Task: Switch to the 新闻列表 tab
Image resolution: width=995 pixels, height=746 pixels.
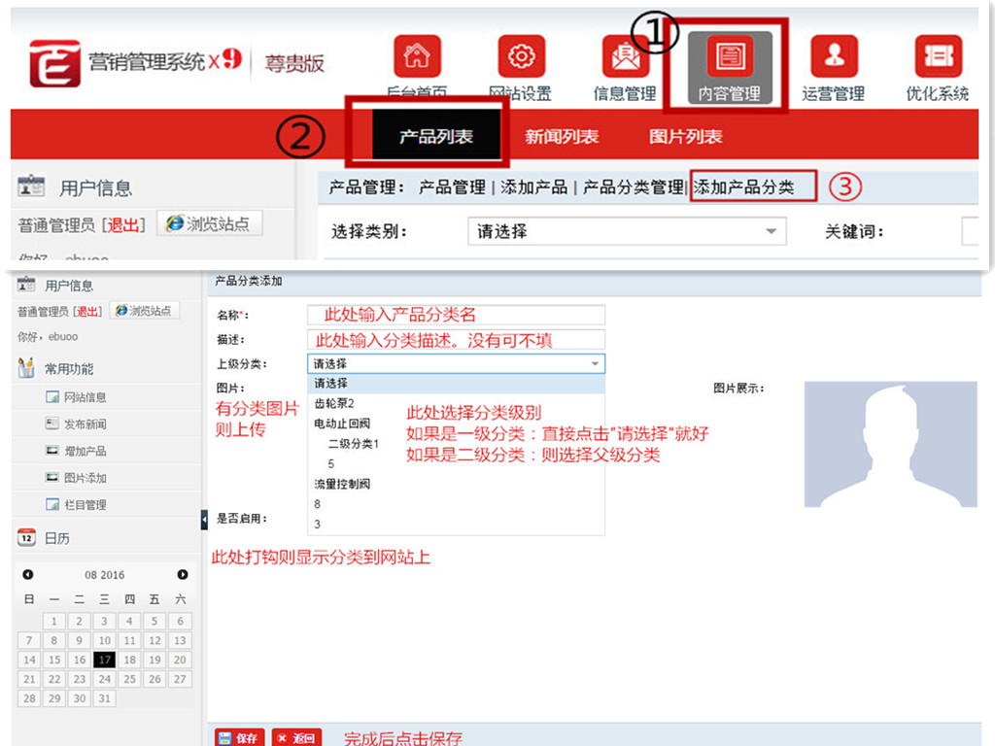Action: coord(562,137)
